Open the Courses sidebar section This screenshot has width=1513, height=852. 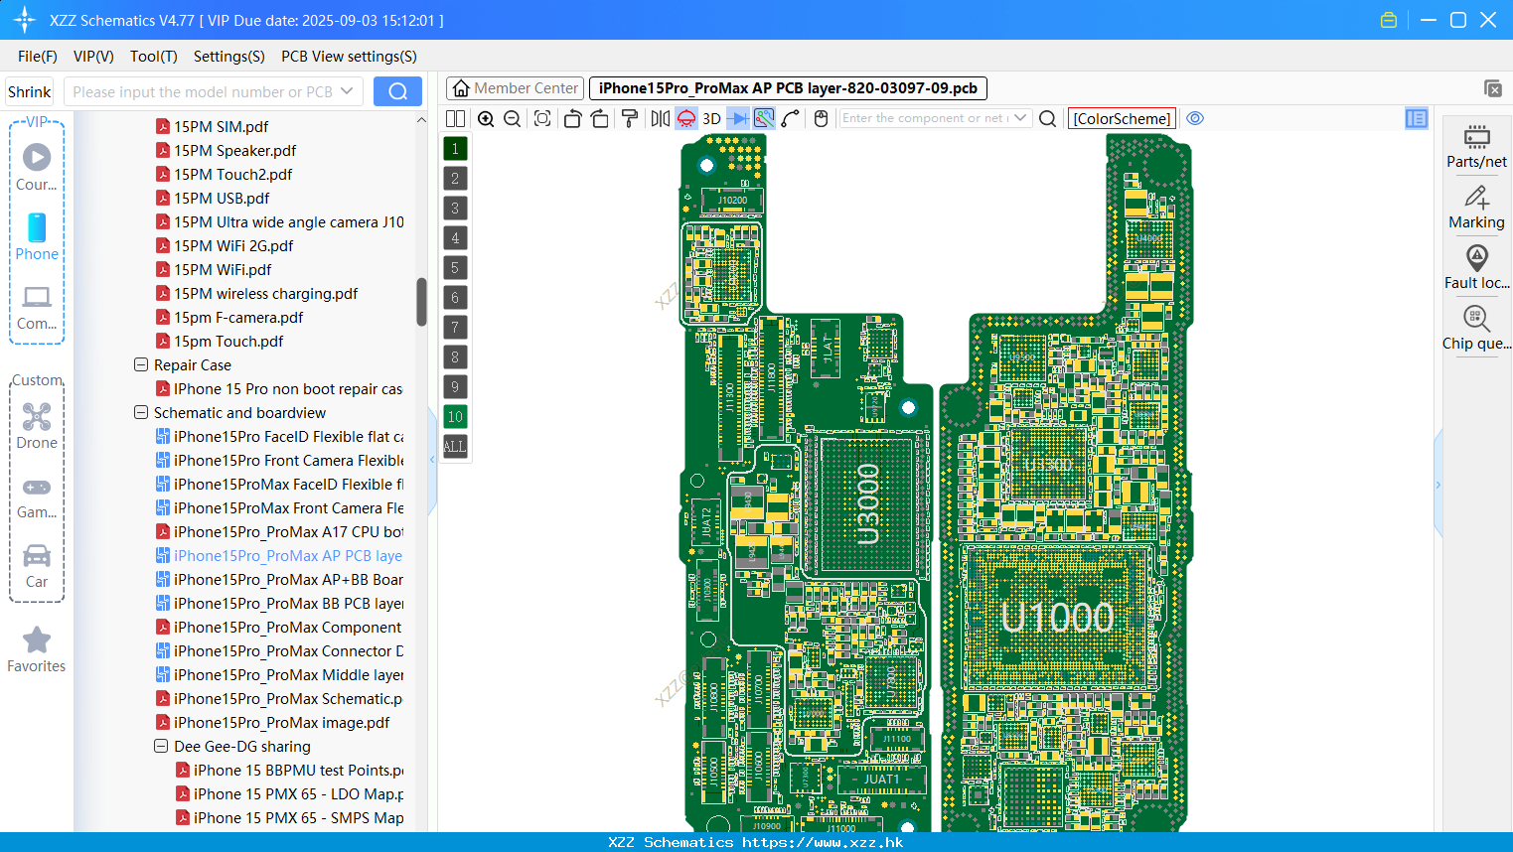pyautogui.click(x=37, y=167)
